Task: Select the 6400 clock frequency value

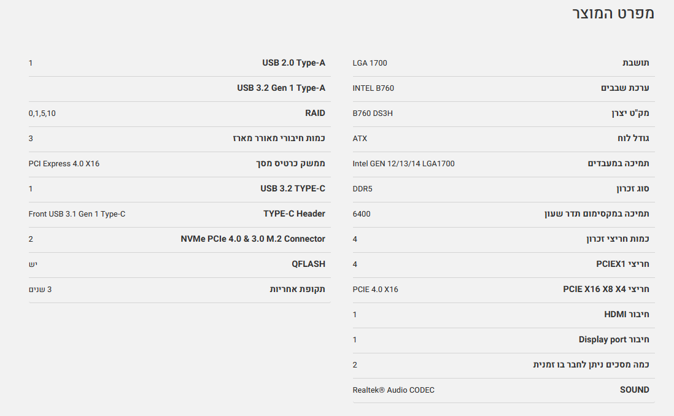Action: 362,214
